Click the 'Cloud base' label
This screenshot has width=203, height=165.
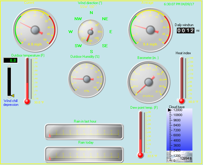[x=177, y=107]
